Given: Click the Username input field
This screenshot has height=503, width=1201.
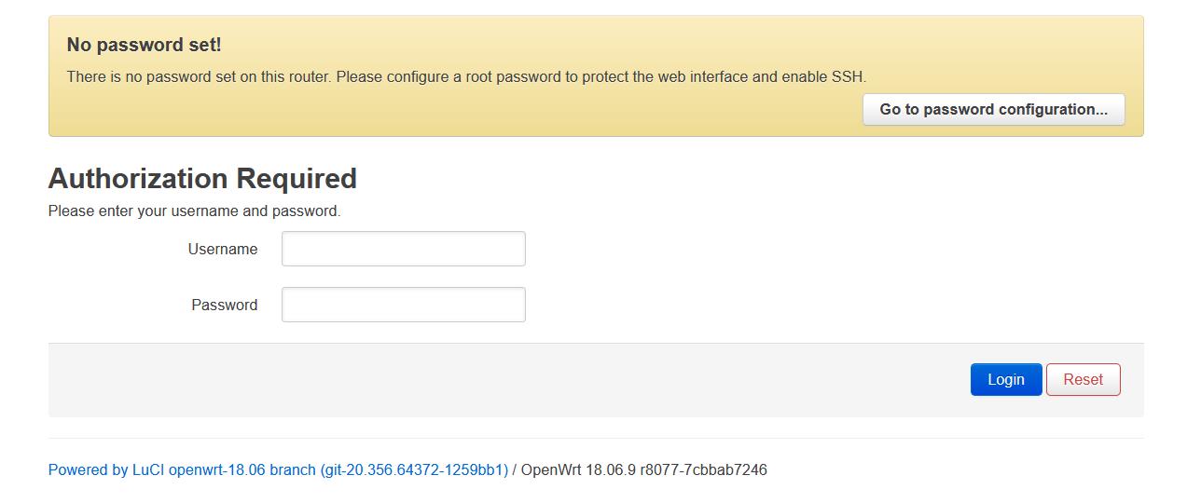Looking at the screenshot, I should (x=404, y=249).
